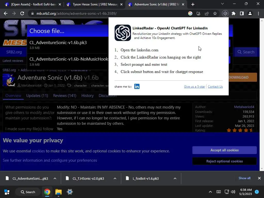Expand options for CL_T.HSonic-v2.0.pk3 download
264x198 pixels.
tap(115, 178)
